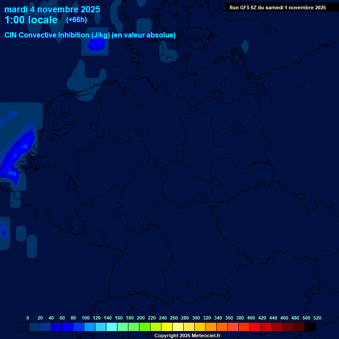
Task: Click the legend value '160'
Action: point(119,318)
